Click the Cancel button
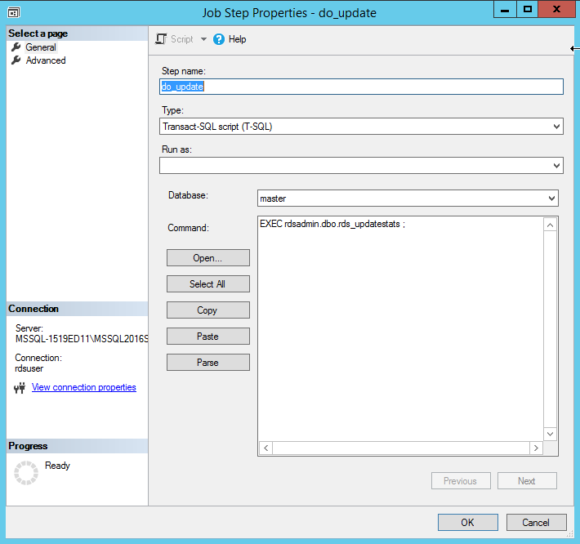The image size is (580, 544). coord(537,522)
